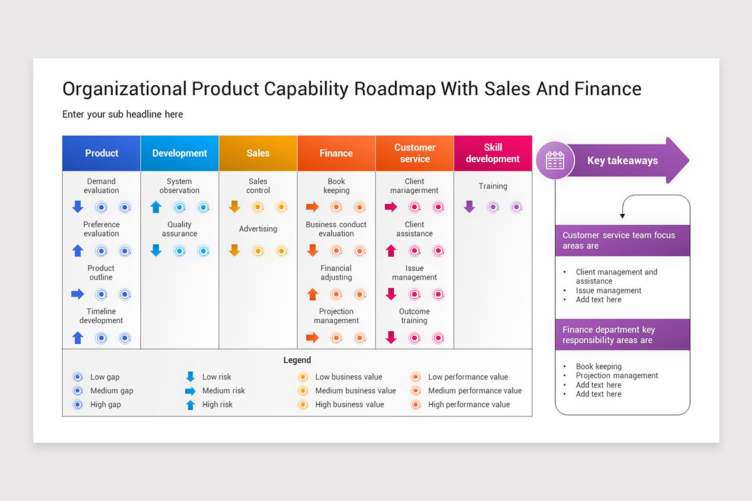
Task: Click the Key takeaways arrow banner
Action: click(x=622, y=160)
